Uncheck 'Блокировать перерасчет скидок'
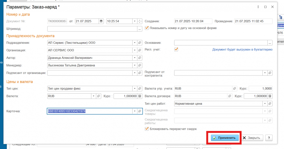 pos(147,129)
